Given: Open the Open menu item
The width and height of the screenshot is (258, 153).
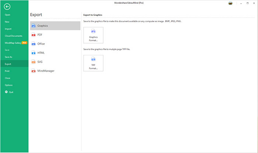Looking at the screenshot, I should click(x=8, y=15).
